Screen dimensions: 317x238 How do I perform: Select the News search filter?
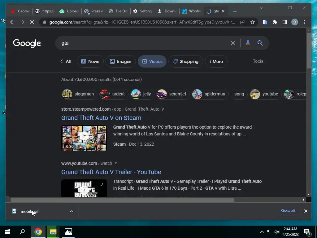pos(90,61)
